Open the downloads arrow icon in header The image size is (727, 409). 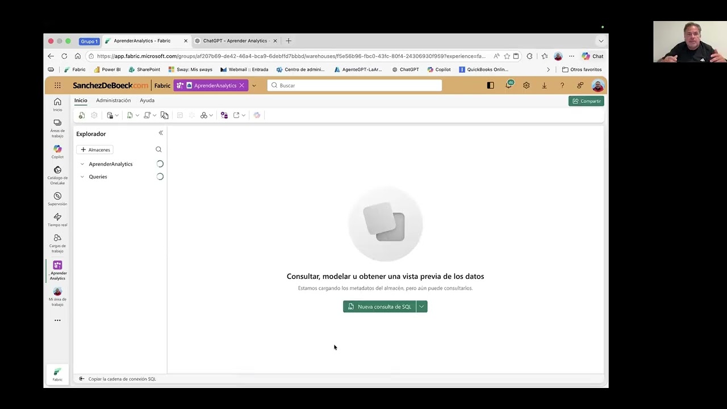click(544, 85)
